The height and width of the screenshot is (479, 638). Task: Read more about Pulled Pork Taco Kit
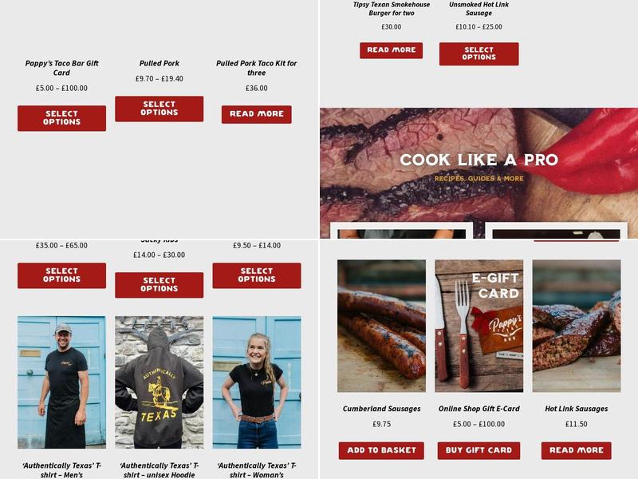[256, 114]
